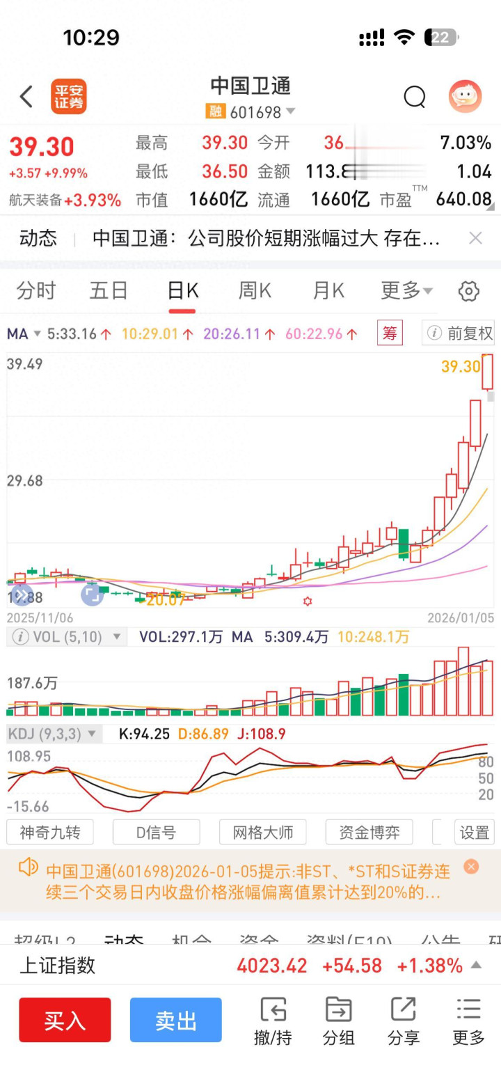Toggle the 筹 chip distribution button
Screen dimensions: 501x1086
tap(390, 333)
